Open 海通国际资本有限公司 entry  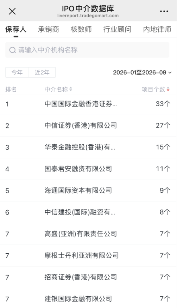coord(88,191)
